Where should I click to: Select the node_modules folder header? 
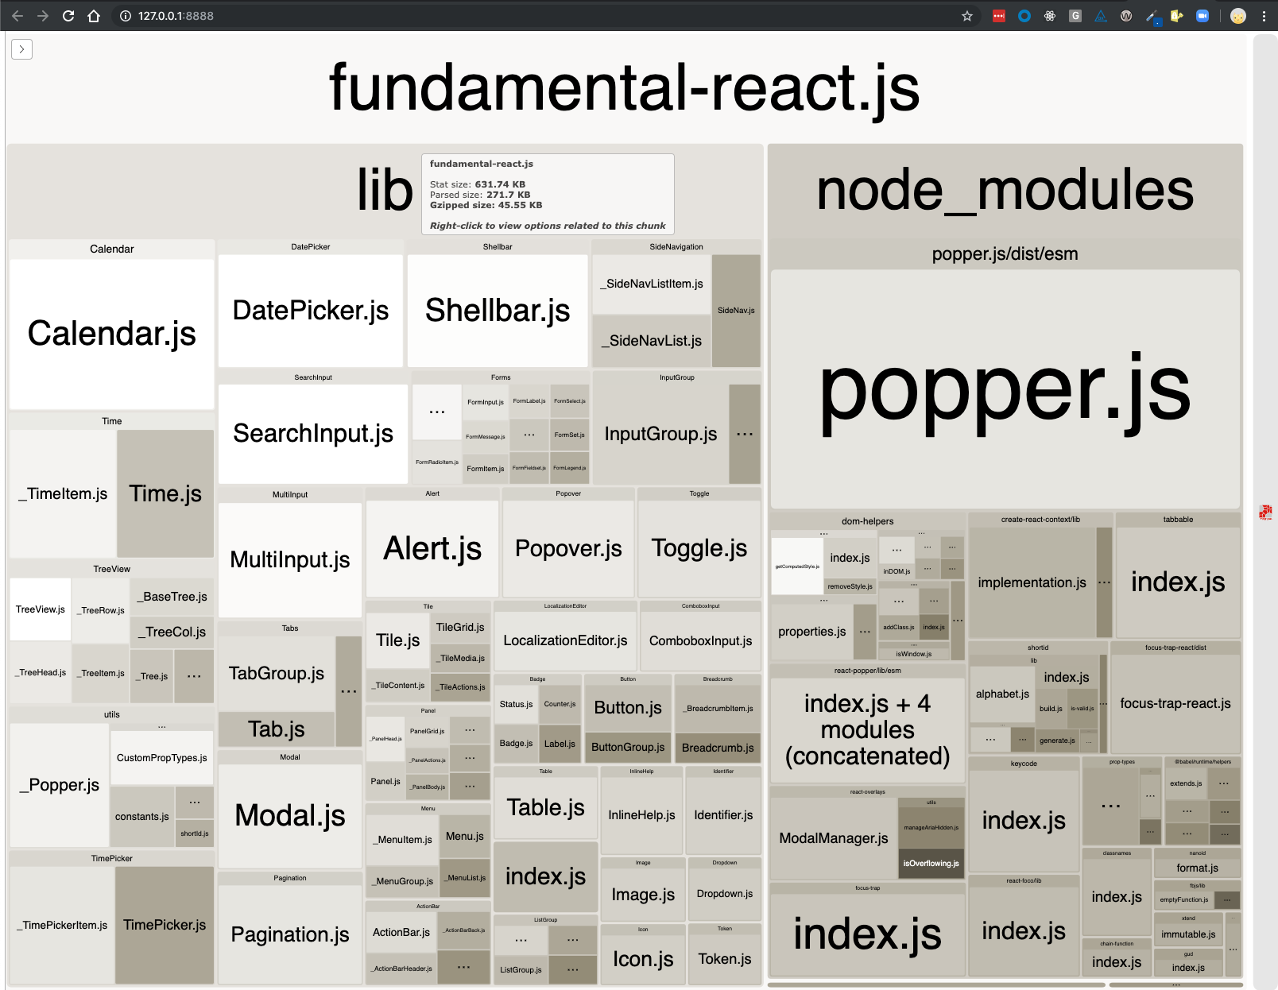pyautogui.click(x=1005, y=191)
